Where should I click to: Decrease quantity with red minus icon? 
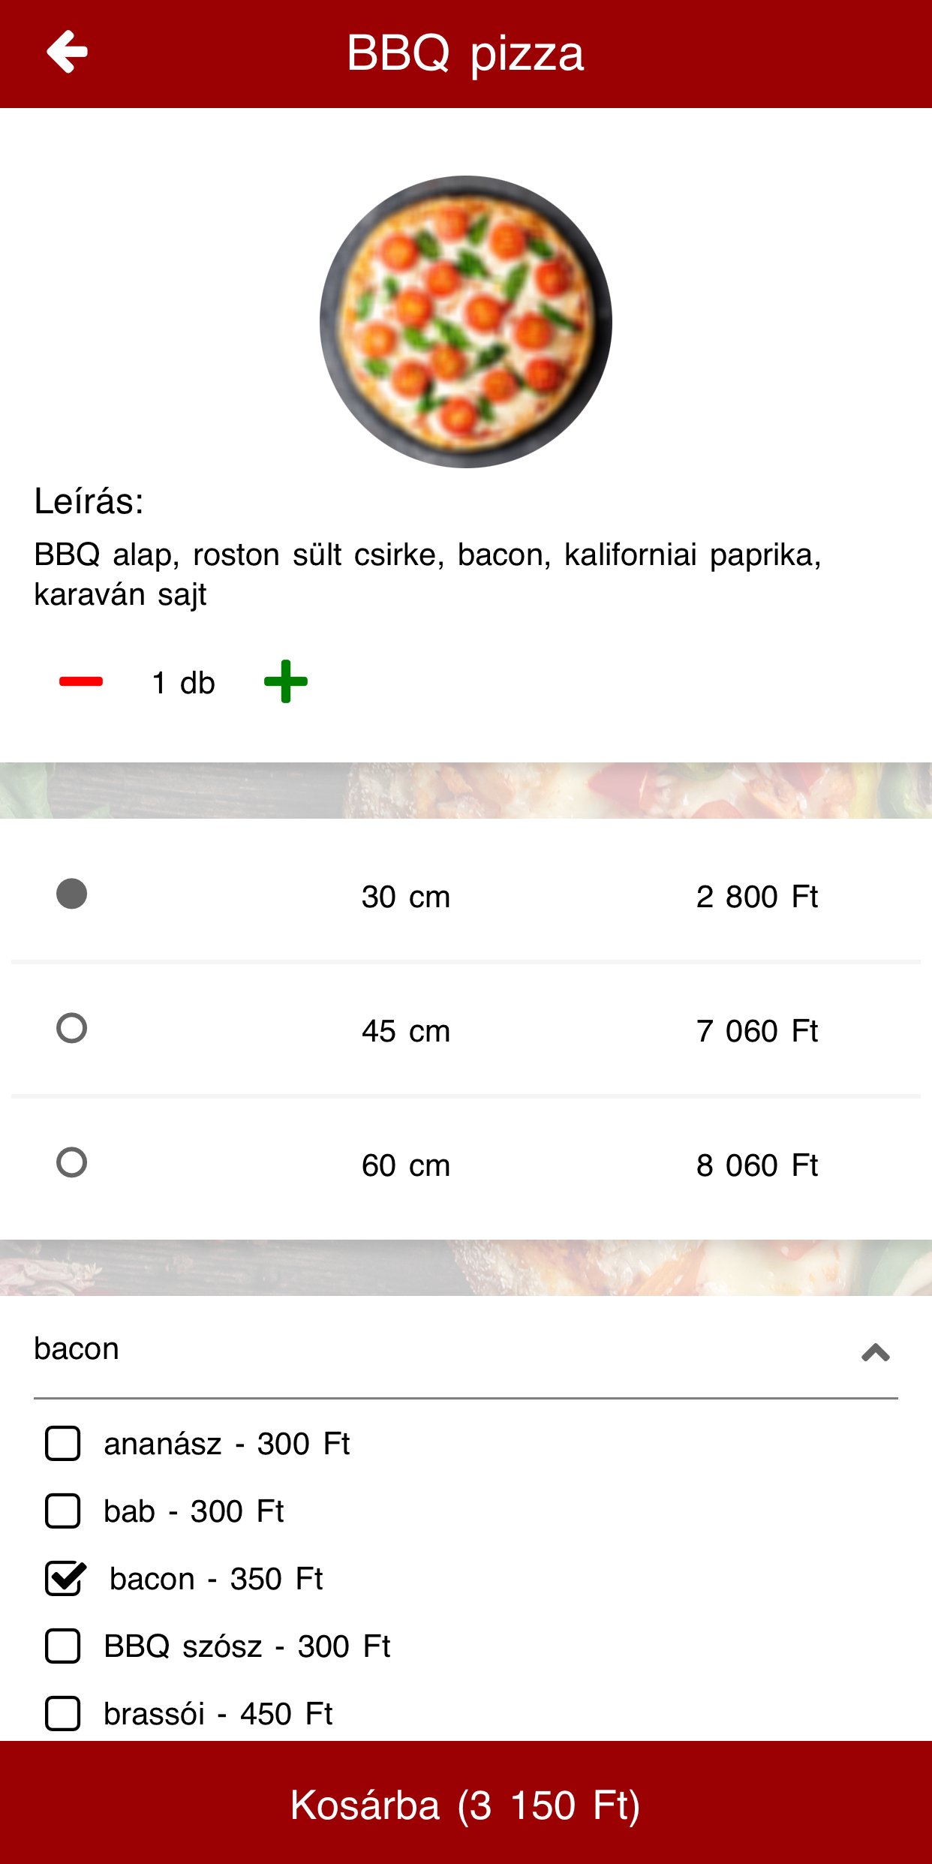[81, 681]
